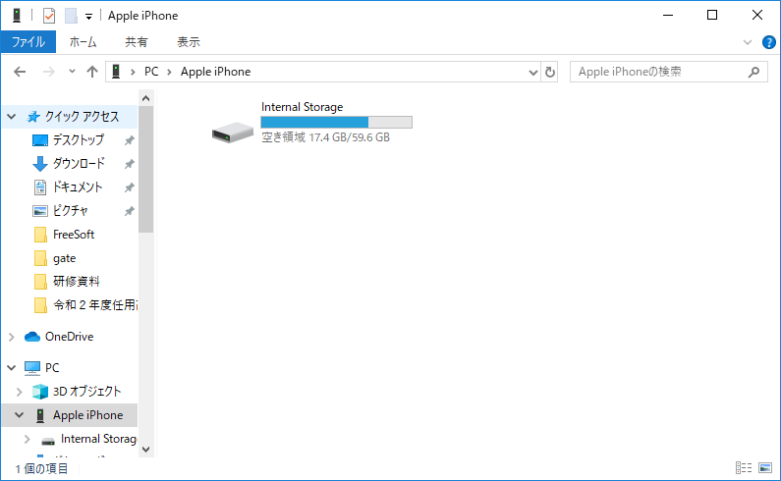Image resolution: width=781 pixels, height=481 pixels.
Task: Switch to details view icon
Action: pyautogui.click(x=743, y=467)
